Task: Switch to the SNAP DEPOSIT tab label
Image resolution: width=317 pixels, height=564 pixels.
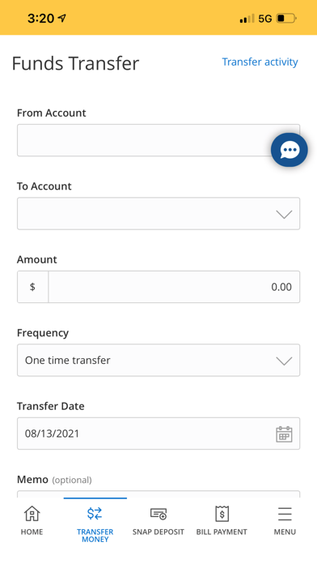Action: pos(158,532)
